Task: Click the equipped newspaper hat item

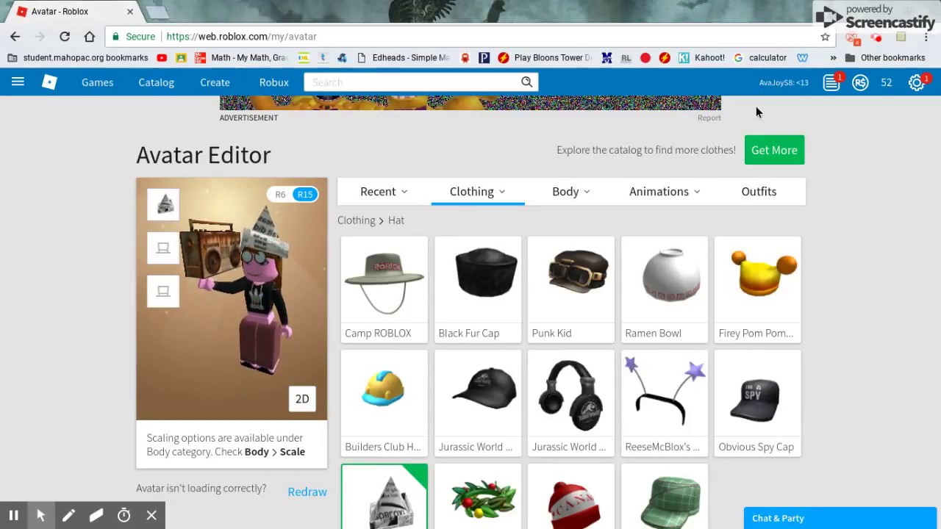Action: tap(384, 497)
